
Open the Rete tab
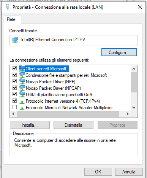(11, 19)
